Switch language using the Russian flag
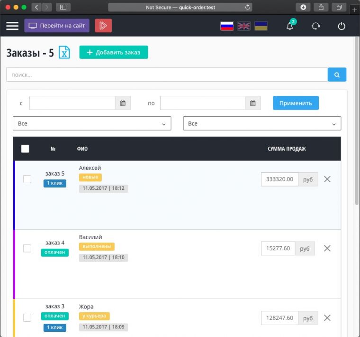Viewport: 360px width, 337px height. tap(227, 26)
